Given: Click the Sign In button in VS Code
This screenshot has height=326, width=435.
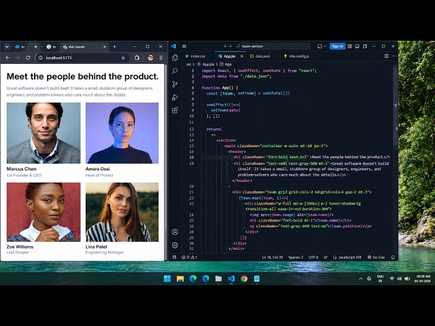Looking at the screenshot, I should pos(337,46).
